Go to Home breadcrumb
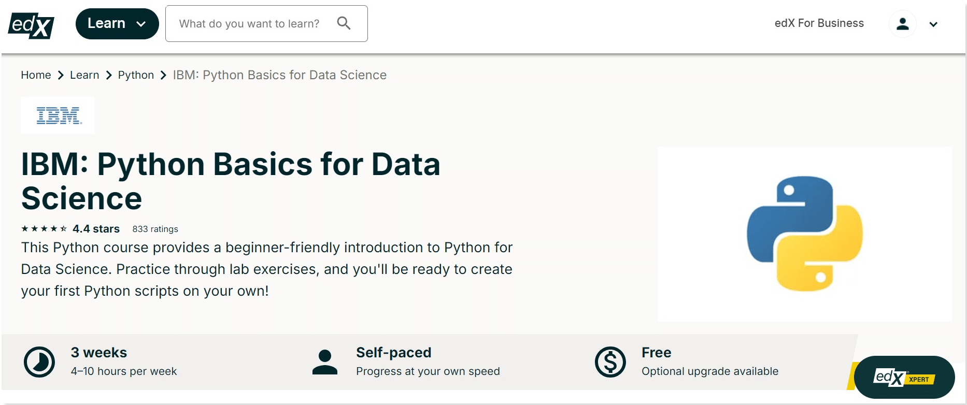The width and height of the screenshot is (967, 405). pos(36,75)
